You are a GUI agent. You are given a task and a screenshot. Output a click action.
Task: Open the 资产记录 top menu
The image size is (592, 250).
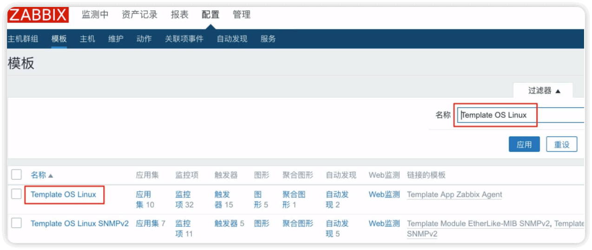[139, 14]
